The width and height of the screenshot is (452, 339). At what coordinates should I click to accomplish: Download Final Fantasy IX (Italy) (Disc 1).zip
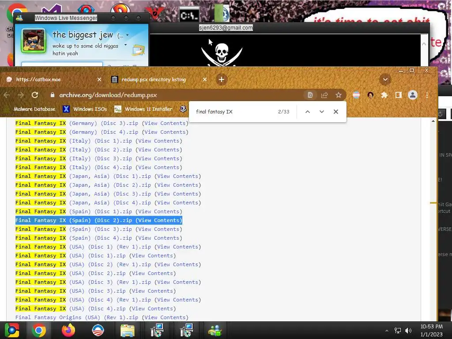(x=74, y=141)
